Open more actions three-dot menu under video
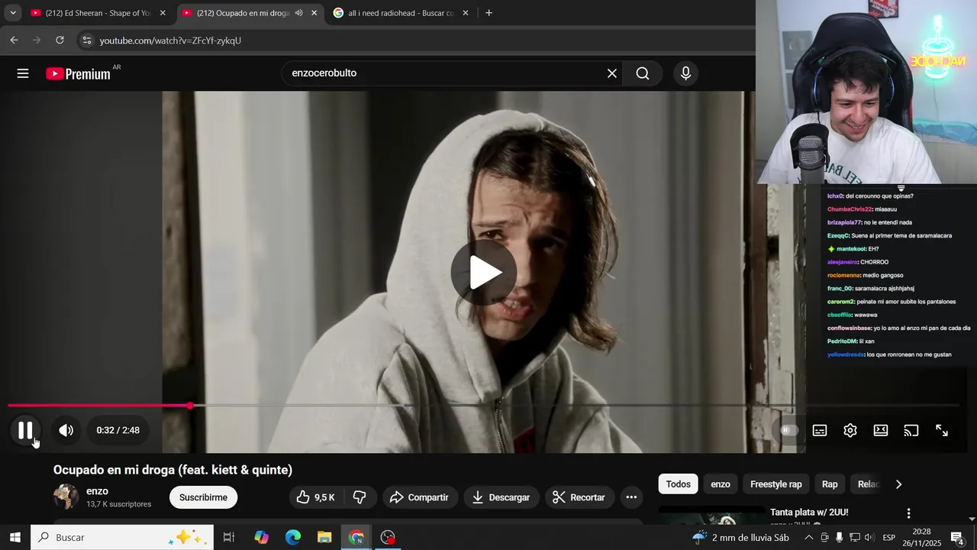The width and height of the screenshot is (977, 550). click(x=631, y=497)
